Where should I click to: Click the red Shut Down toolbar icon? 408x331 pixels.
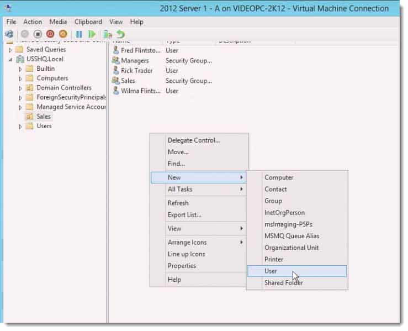click(x=50, y=34)
